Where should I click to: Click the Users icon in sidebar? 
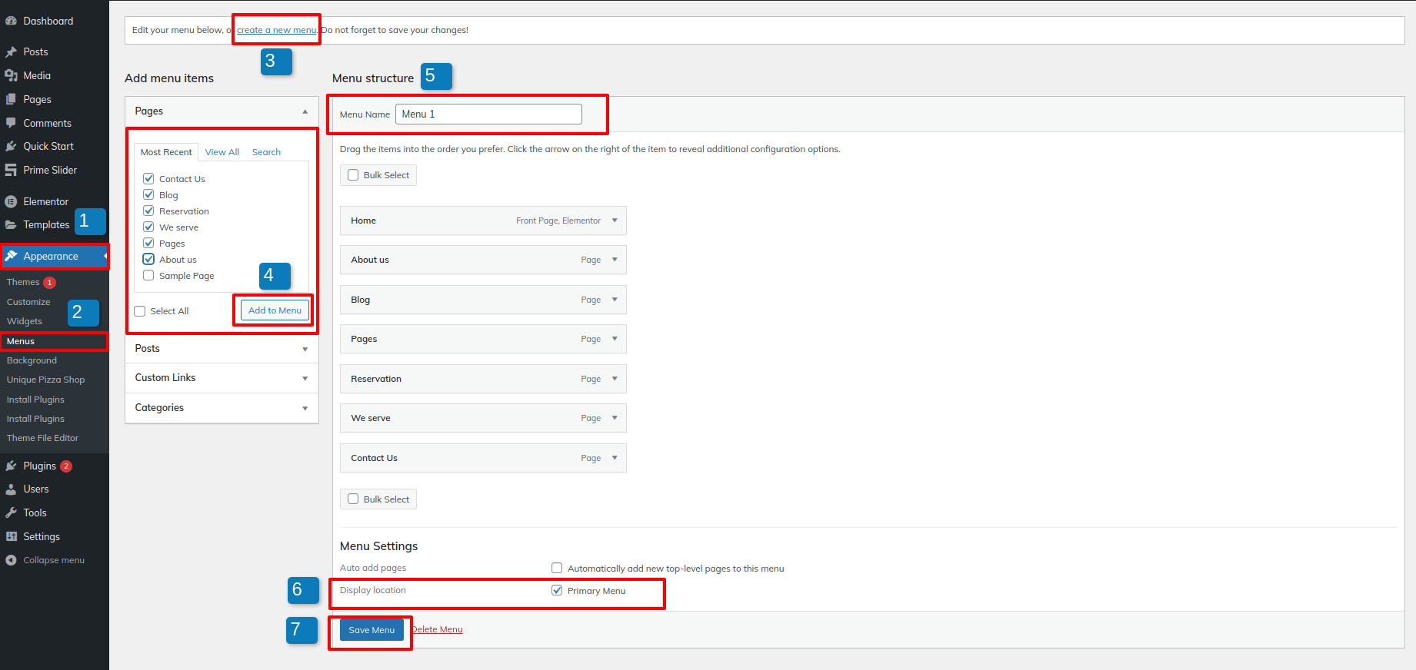(11, 489)
